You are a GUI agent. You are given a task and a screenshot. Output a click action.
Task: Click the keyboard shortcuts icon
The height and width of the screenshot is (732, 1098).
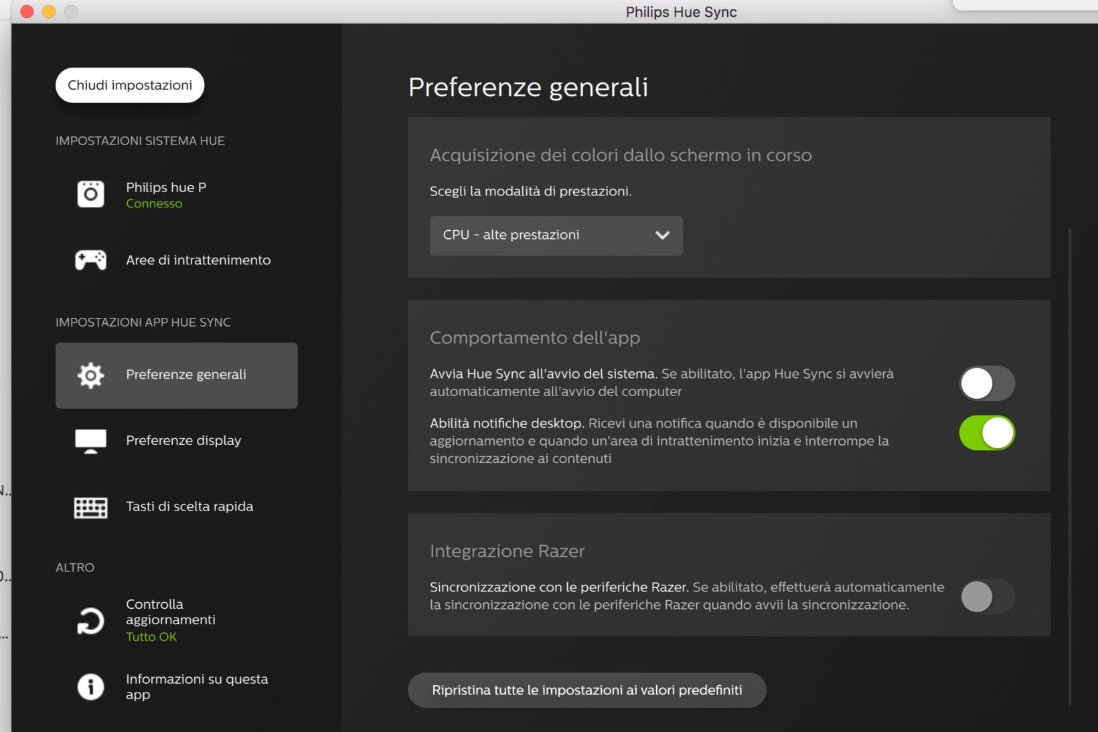point(90,507)
